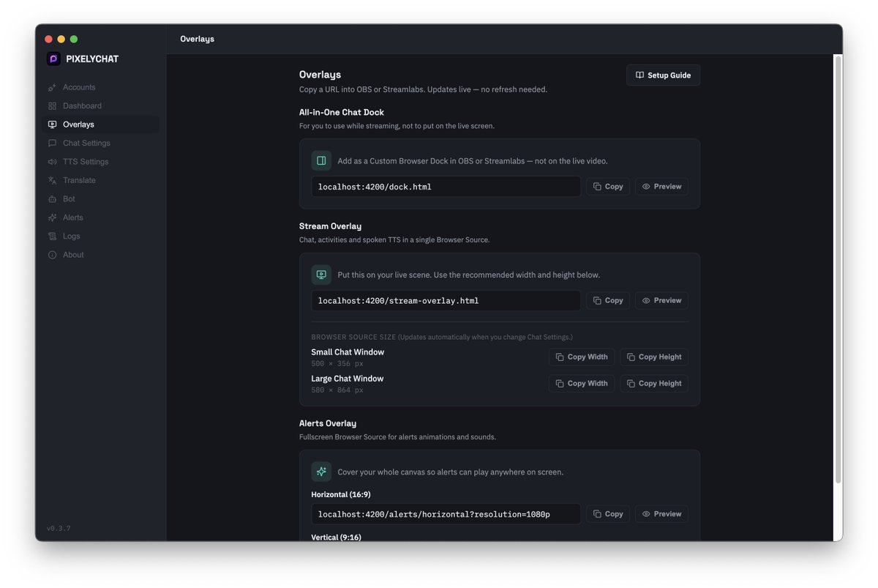This screenshot has height=588, width=878.
Task: Click the horizontal alerts URL field
Action: (446, 514)
